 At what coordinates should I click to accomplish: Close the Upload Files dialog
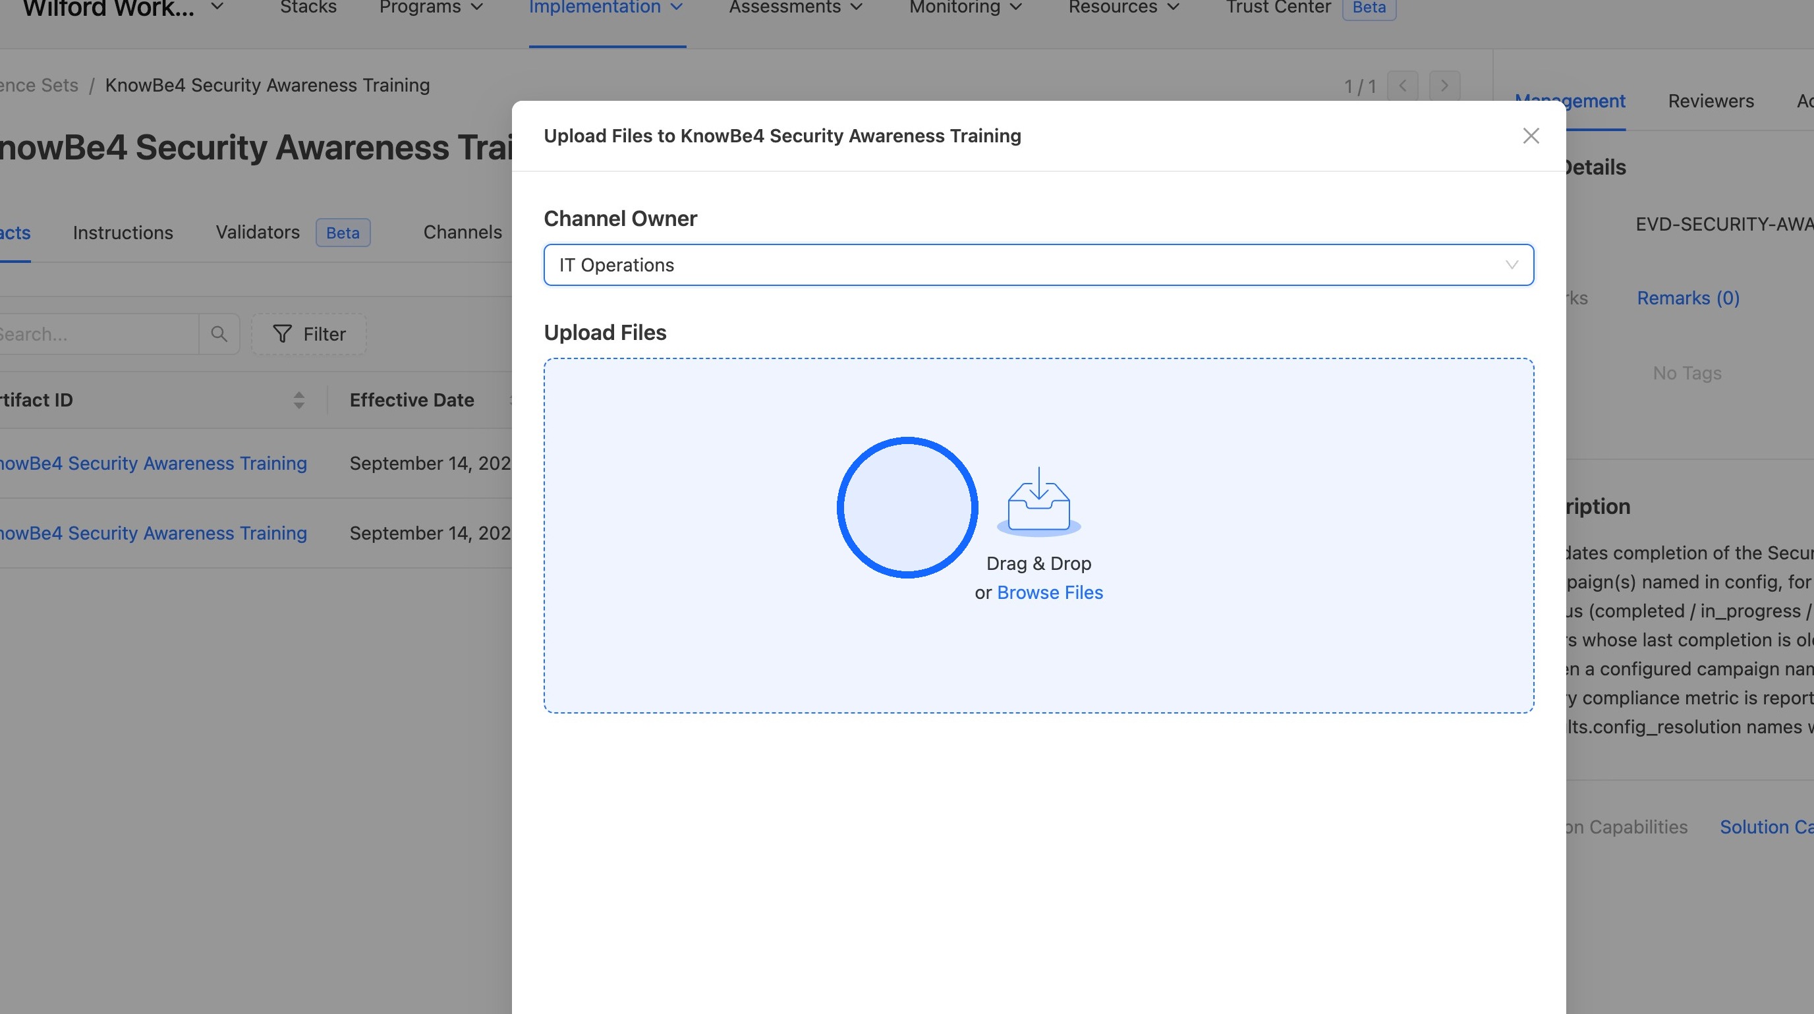pos(1531,136)
